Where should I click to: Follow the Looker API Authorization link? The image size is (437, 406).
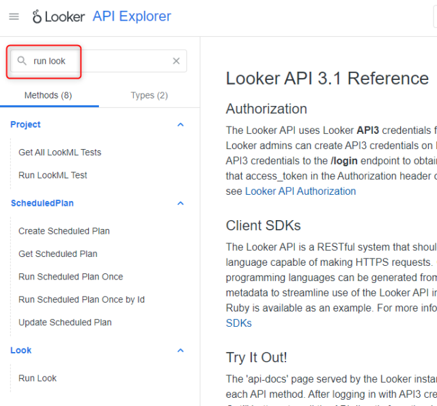300,191
